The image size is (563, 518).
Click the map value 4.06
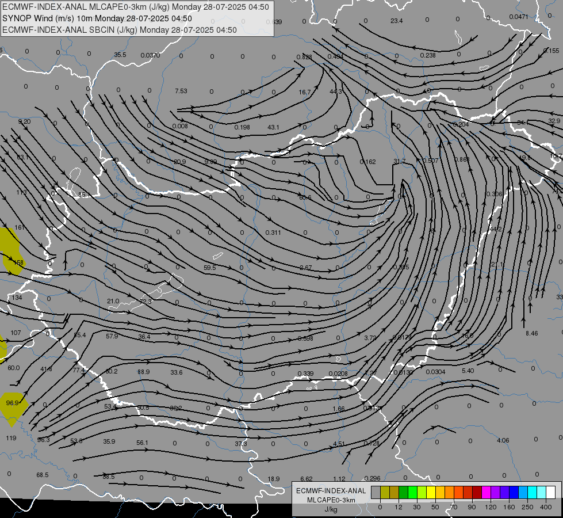click(x=503, y=440)
